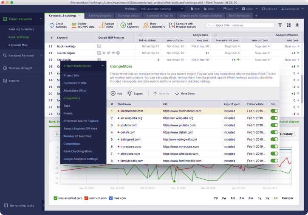Click Update SEO/PPC data icon
Image resolution: width=308 pixels, height=215 pixels.
[x=74, y=25]
